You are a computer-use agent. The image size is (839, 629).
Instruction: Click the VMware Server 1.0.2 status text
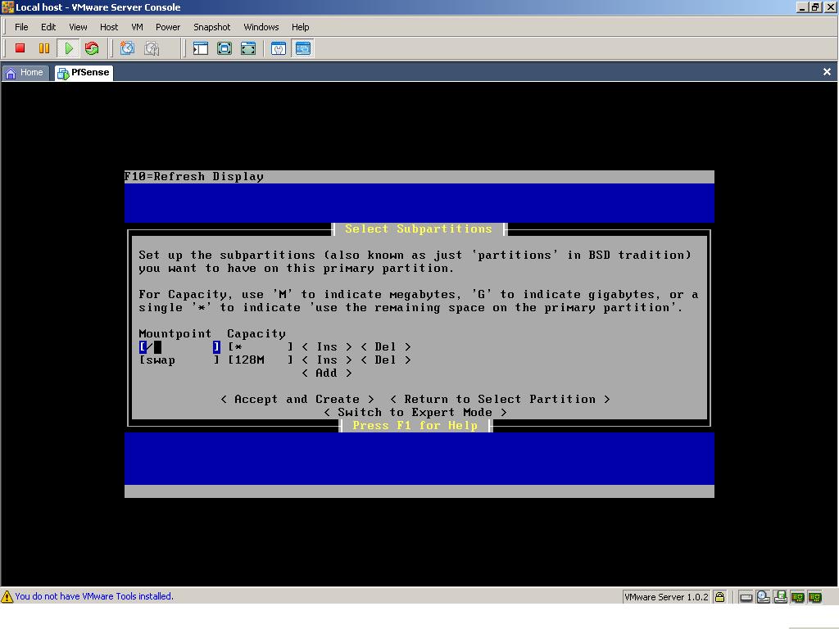tap(666, 597)
